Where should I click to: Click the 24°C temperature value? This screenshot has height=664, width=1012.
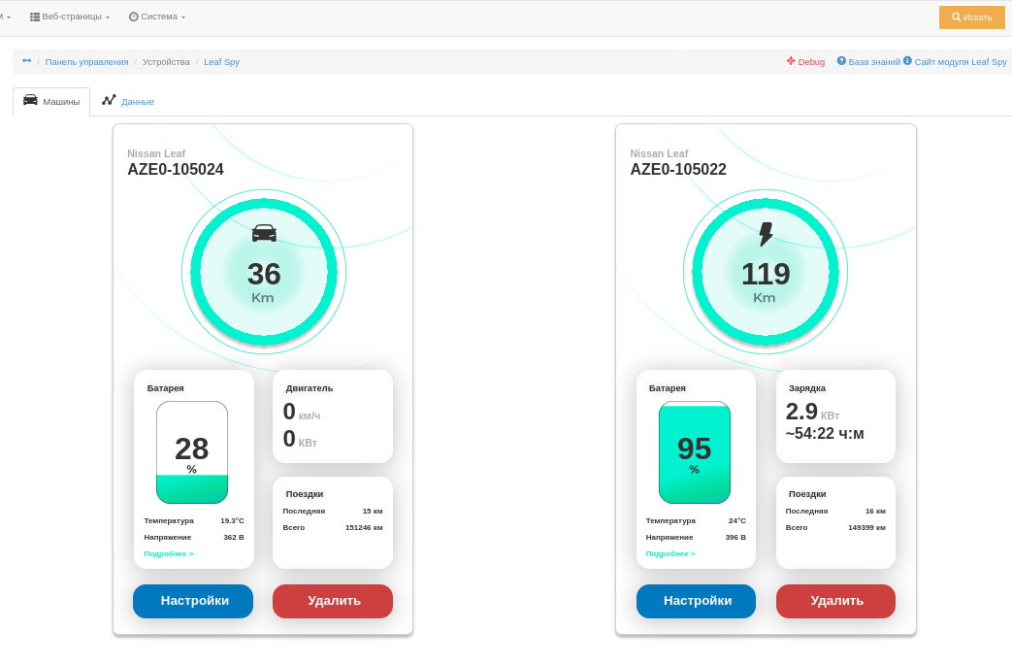[737, 520]
